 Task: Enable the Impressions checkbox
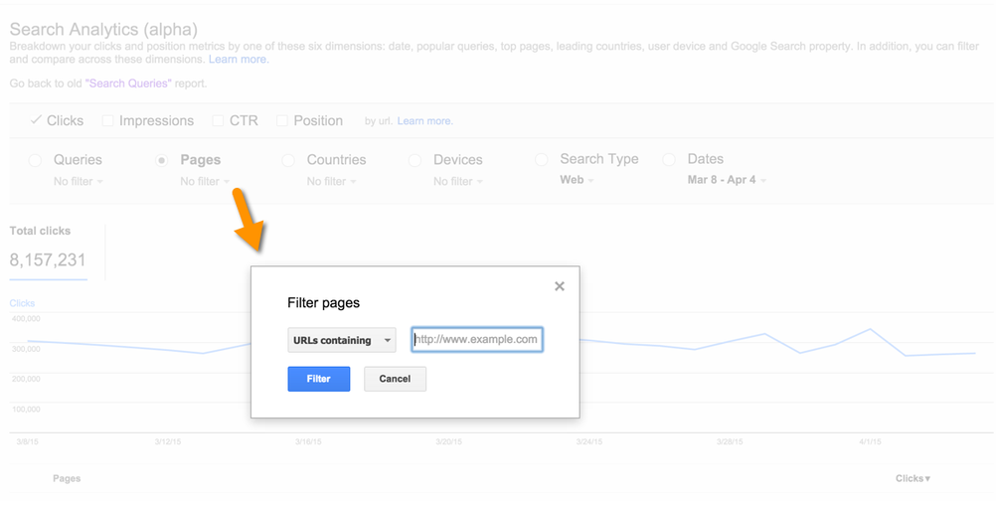click(108, 120)
